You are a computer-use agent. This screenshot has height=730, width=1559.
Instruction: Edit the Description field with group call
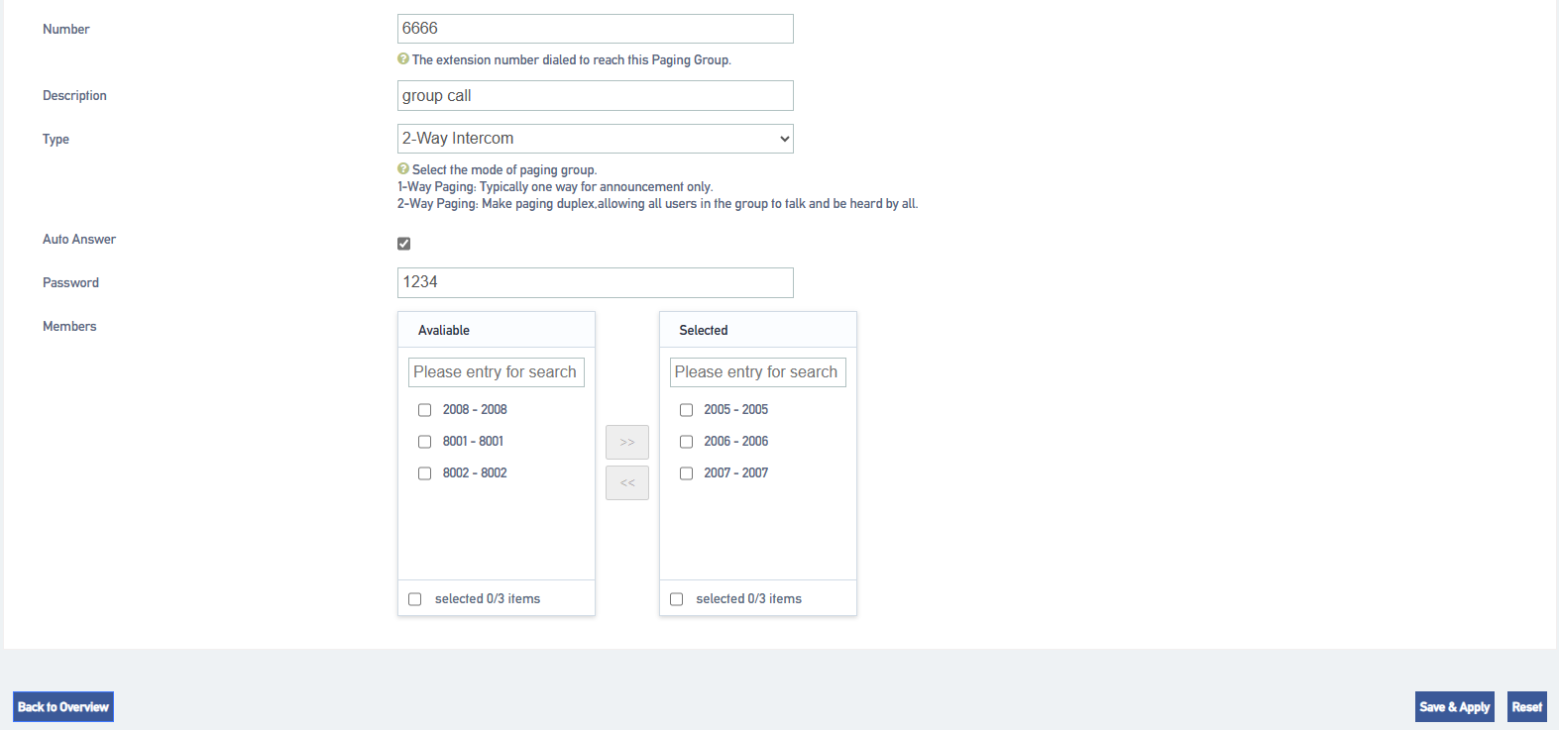[596, 96]
